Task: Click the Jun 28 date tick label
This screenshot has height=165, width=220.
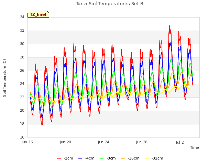Action: tap(142, 142)
